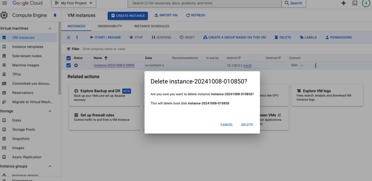The width and height of the screenshot is (372, 181).
Task: Click the Machine images sidebar icon
Action: click(4, 65)
